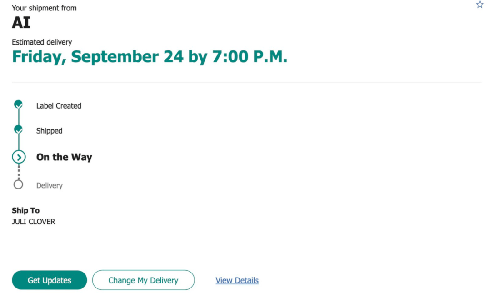This screenshot has height=293, width=491.
Task: Open Change My Delivery options
Action: point(143,280)
